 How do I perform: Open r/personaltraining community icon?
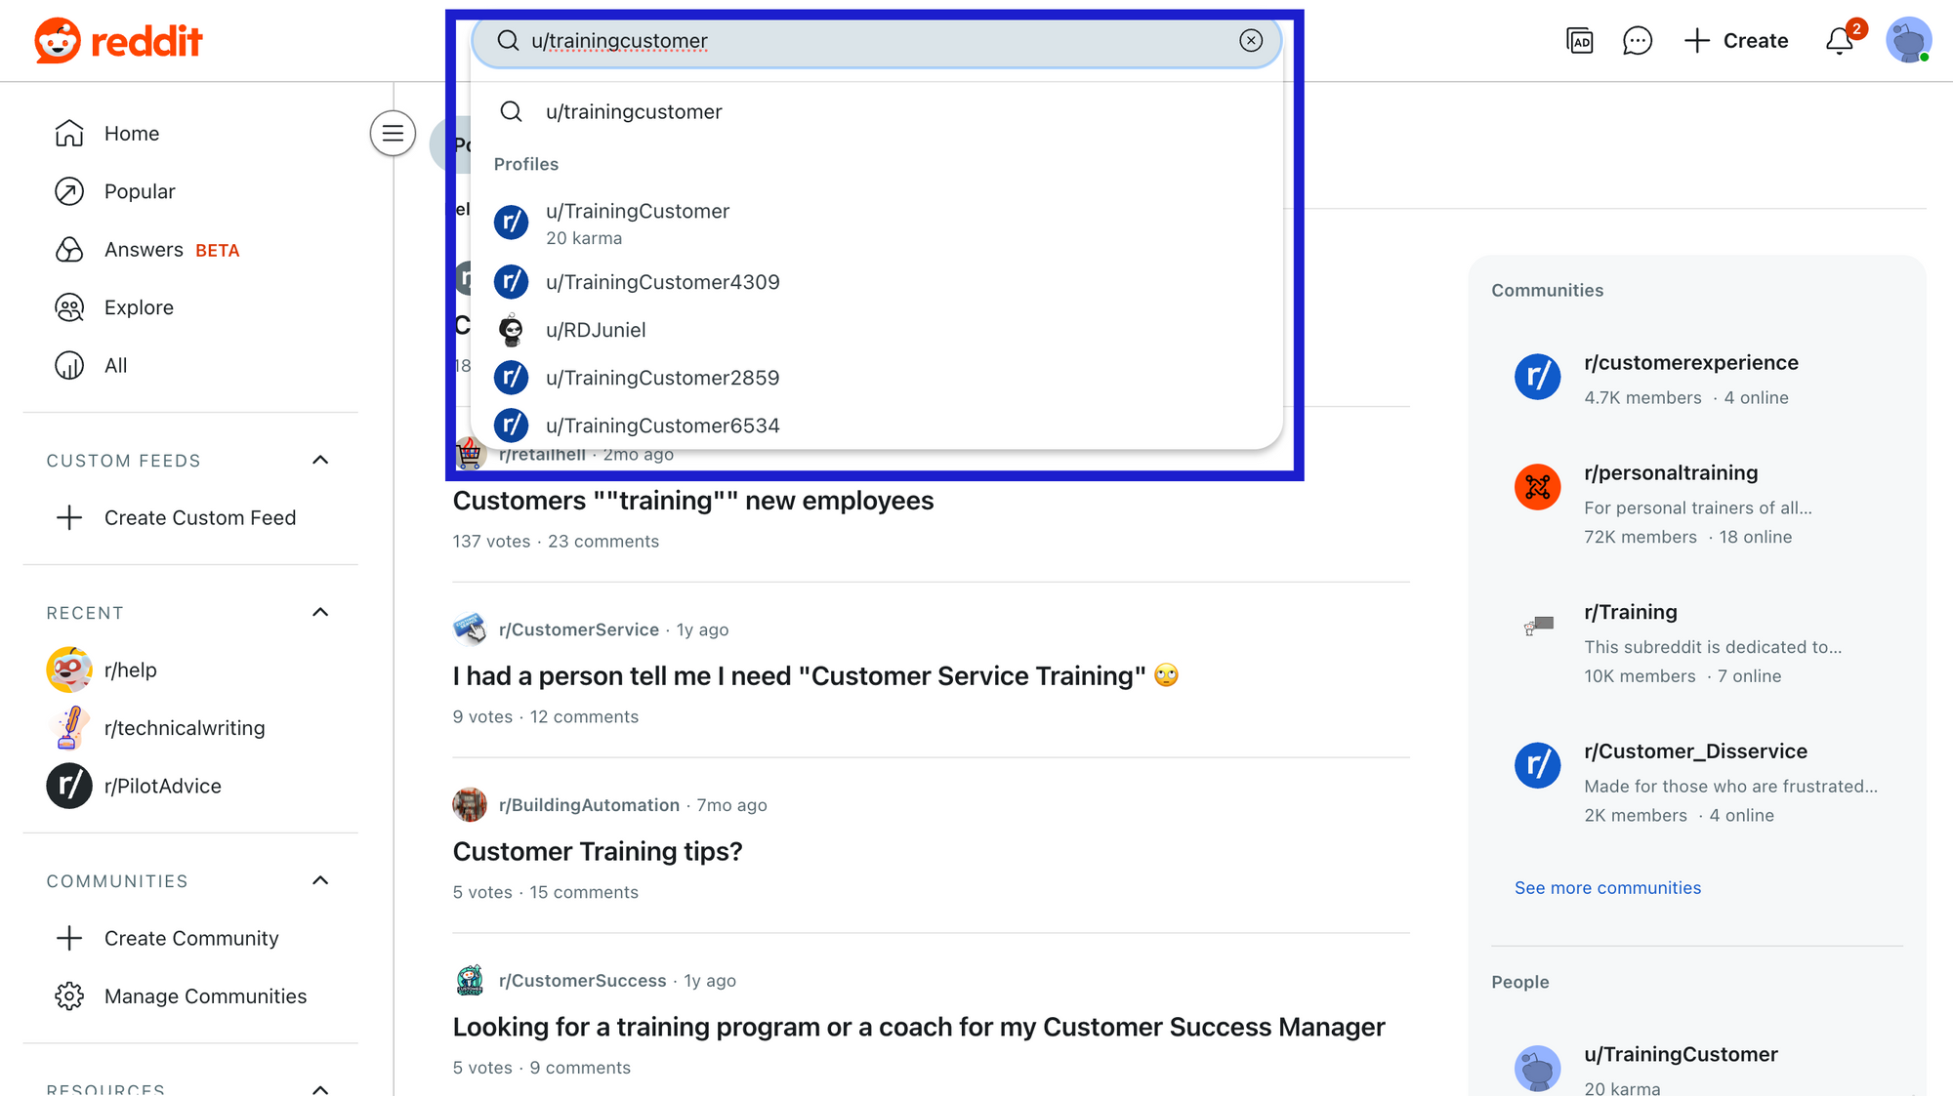[x=1537, y=486]
